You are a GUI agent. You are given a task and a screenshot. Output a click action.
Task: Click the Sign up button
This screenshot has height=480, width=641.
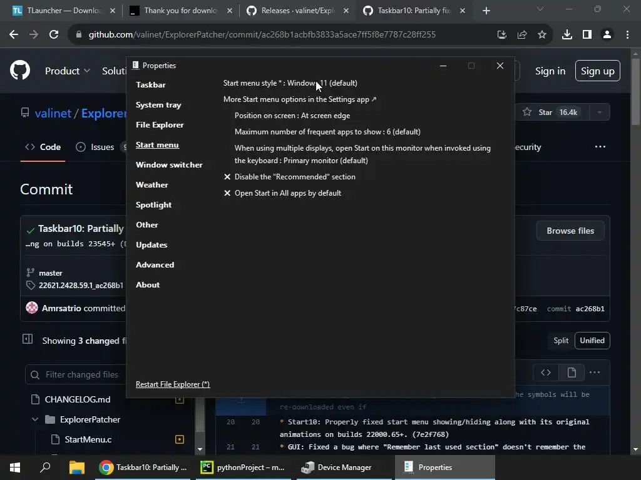(598, 71)
